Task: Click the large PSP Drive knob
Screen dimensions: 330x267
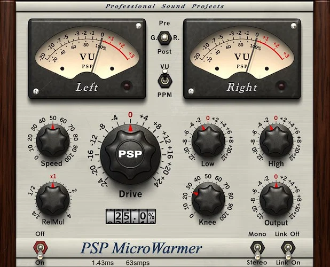Action: pyautogui.click(x=130, y=154)
